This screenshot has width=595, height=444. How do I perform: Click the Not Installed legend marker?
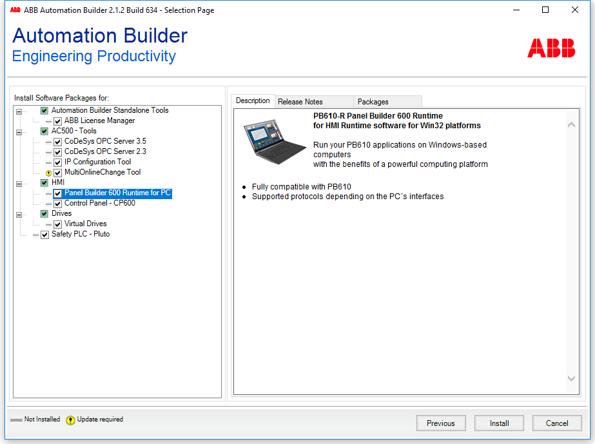(x=16, y=420)
